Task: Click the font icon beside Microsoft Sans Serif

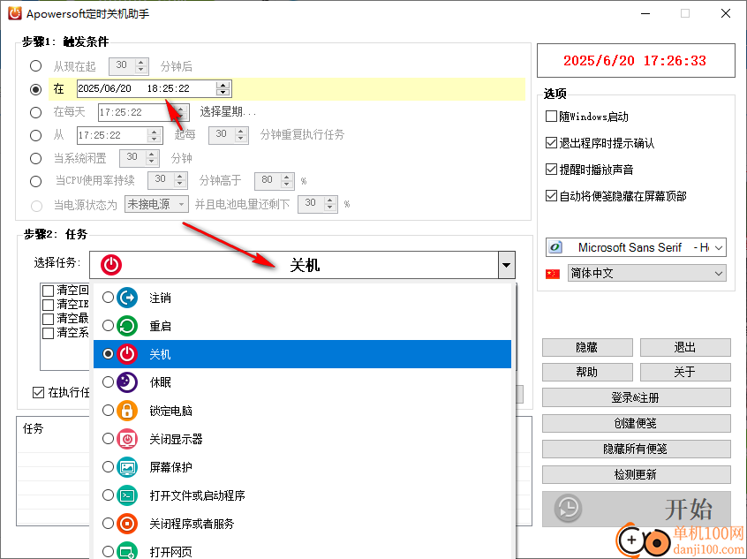Action: point(555,247)
